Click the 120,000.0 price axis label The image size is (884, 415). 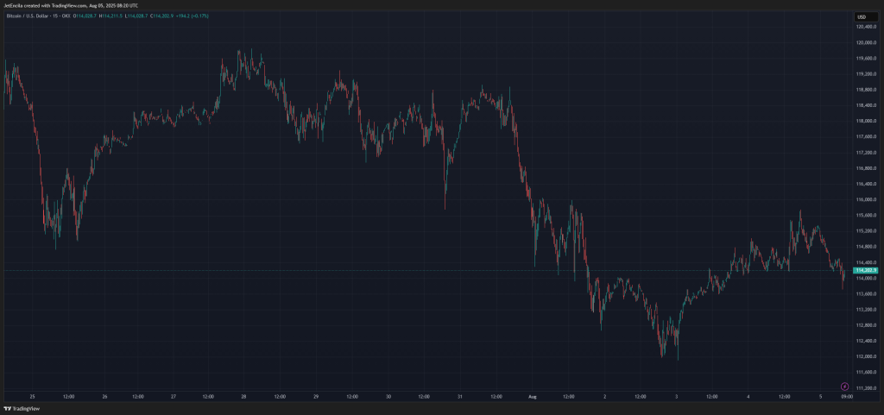(x=864, y=42)
